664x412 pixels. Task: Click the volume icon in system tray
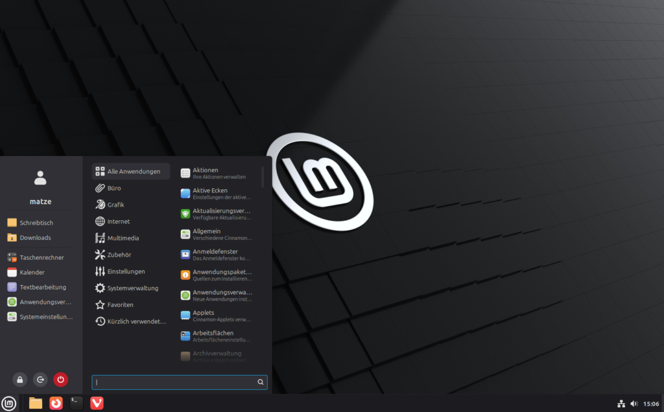pyautogui.click(x=634, y=404)
